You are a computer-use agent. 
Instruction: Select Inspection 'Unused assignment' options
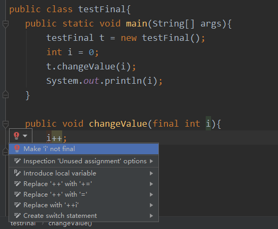coord(83,161)
